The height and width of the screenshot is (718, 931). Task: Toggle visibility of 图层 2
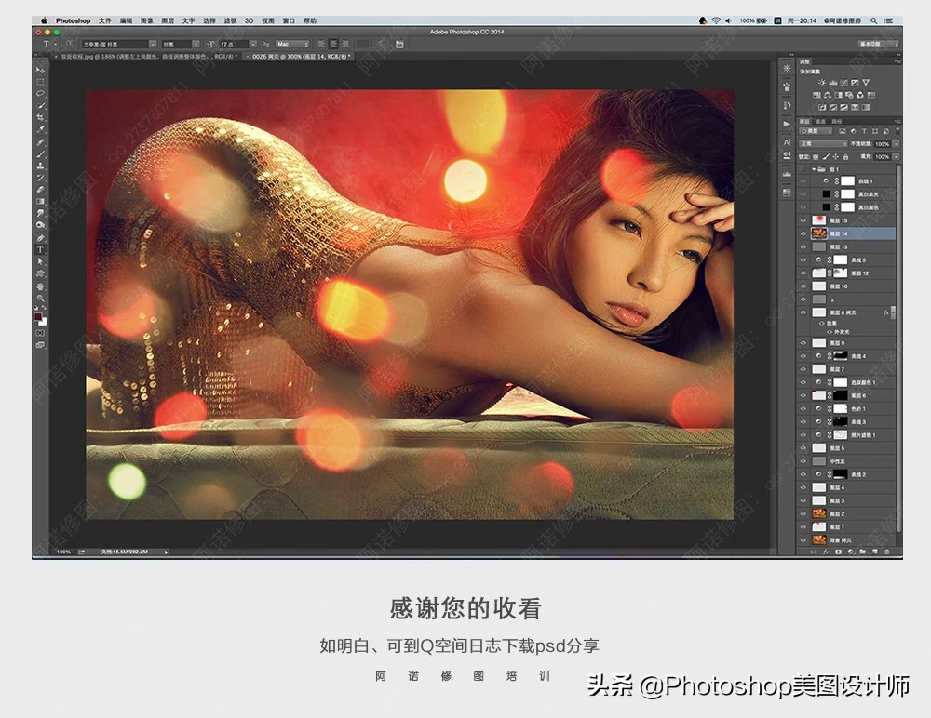tap(803, 514)
